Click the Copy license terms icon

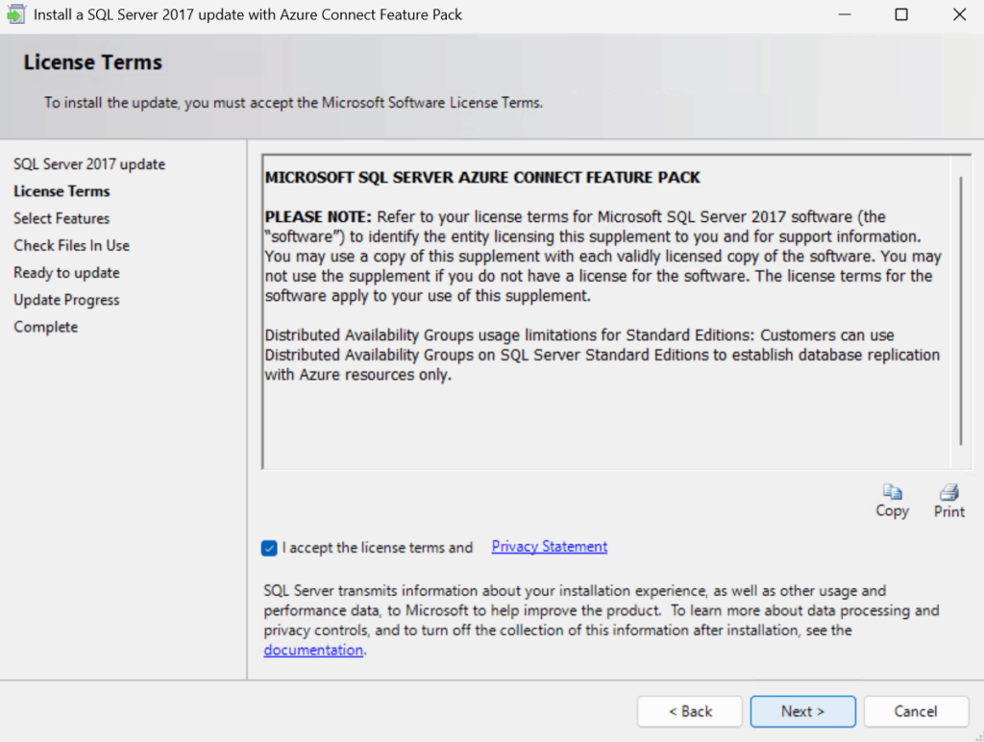[x=892, y=491]
